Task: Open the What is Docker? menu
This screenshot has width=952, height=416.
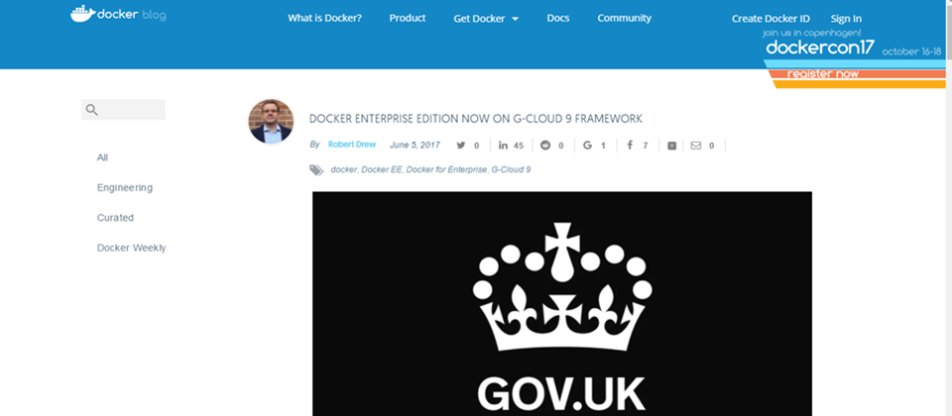Action: (325, 18)
